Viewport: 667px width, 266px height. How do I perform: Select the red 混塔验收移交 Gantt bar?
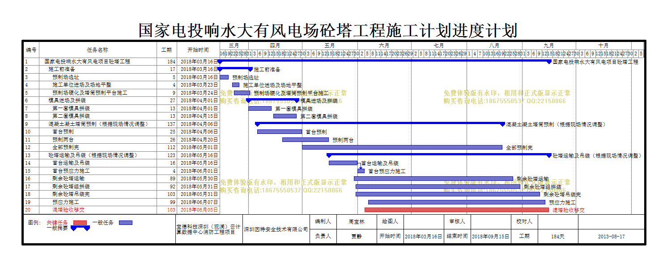(457, 210)
